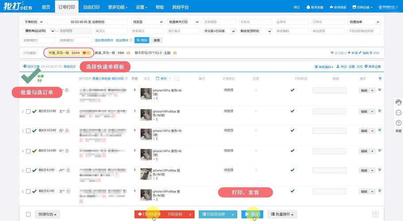Open the 更多功能 menu
The width and height of the screenshot is (403, 221).
tap(118, 7)
